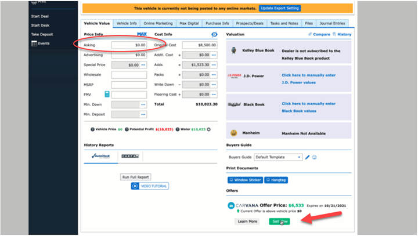Viewport: 418px width, 236px height.
Task: Click Start Desk in sidebar
Action: pyautogui.click(x=40, y=26)
